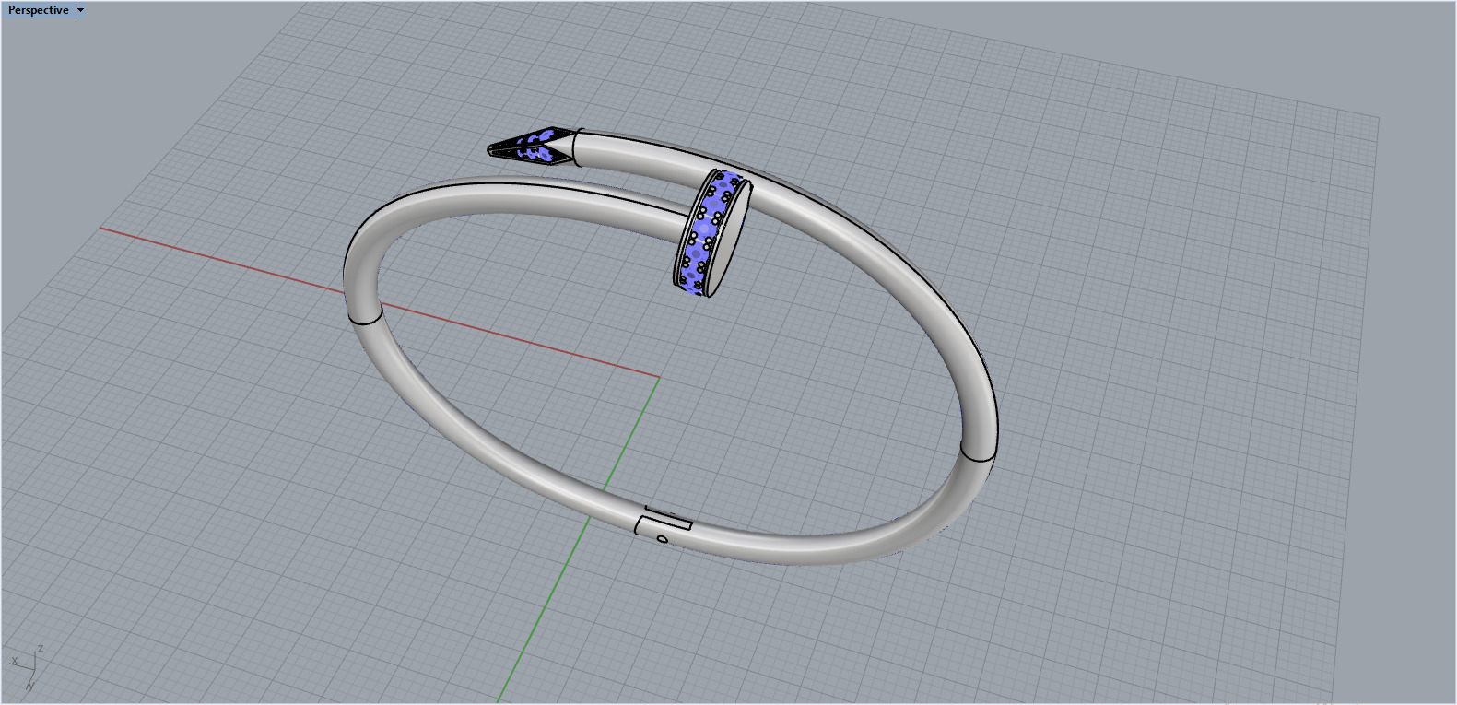Open the Perspective viewport dropdown arrow menu

click(x=80, y=10)
